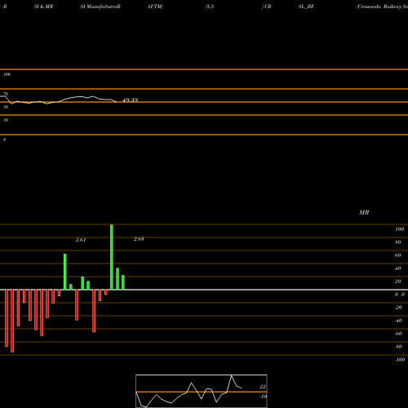
Task: Click the Cressanda Railway header text
Action: (382, 7)
